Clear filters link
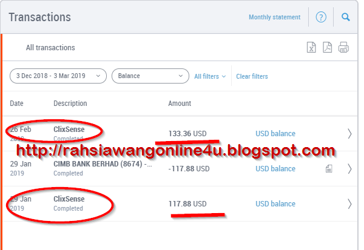This screenshot has height=250, width=364. pos(252,76)
